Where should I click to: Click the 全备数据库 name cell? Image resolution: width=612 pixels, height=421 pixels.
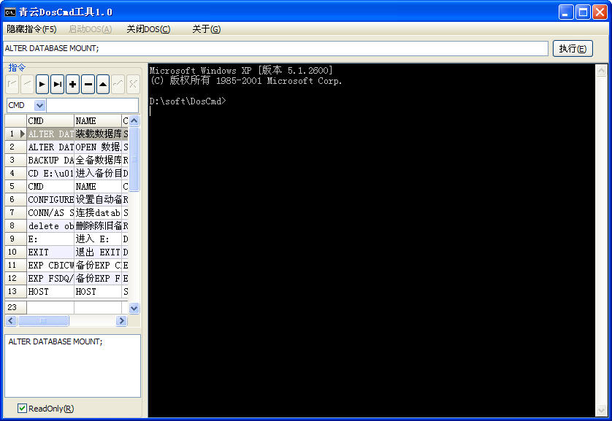click(x=98, y=161)
